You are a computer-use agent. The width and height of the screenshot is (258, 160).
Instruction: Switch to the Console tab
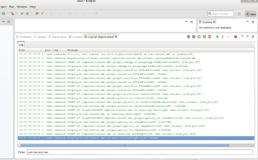click(x=75, y=37)
